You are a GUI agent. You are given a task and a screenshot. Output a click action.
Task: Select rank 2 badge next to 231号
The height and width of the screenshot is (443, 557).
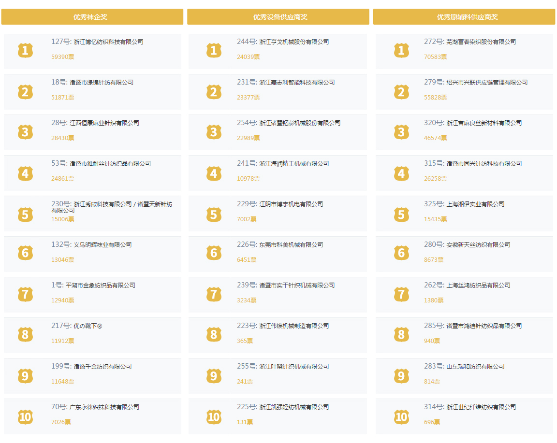coord(214,92)
